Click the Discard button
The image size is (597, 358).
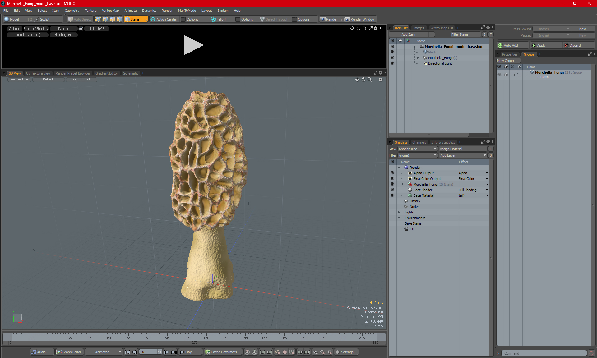(x=578, y=45)
